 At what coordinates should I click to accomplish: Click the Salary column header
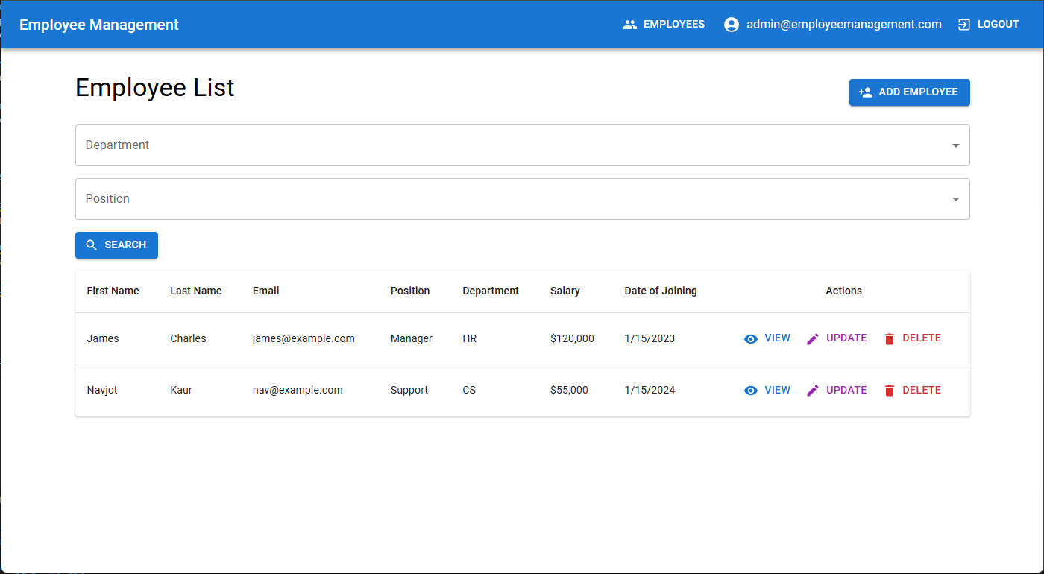[x=565, y=291]
